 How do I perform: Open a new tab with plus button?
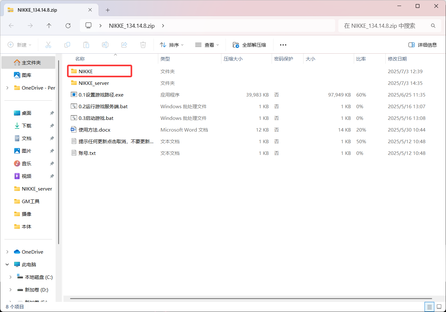pyautogui.click(x=108, y=10)
